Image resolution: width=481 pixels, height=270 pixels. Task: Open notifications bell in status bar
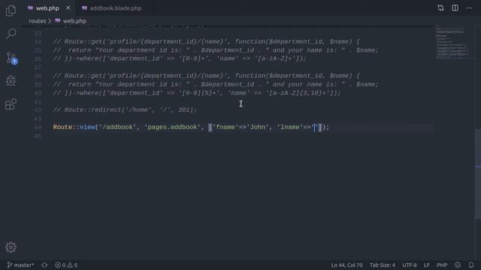tap(471, 265)
